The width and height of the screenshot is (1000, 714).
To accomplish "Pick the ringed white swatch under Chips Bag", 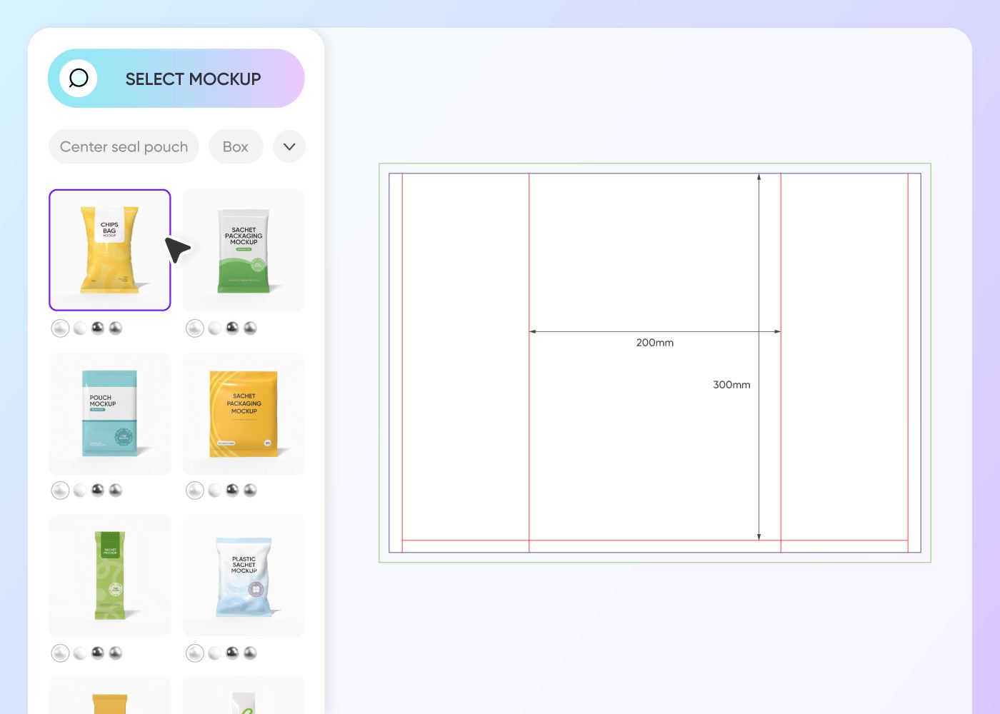I will (x=61, y=328).
